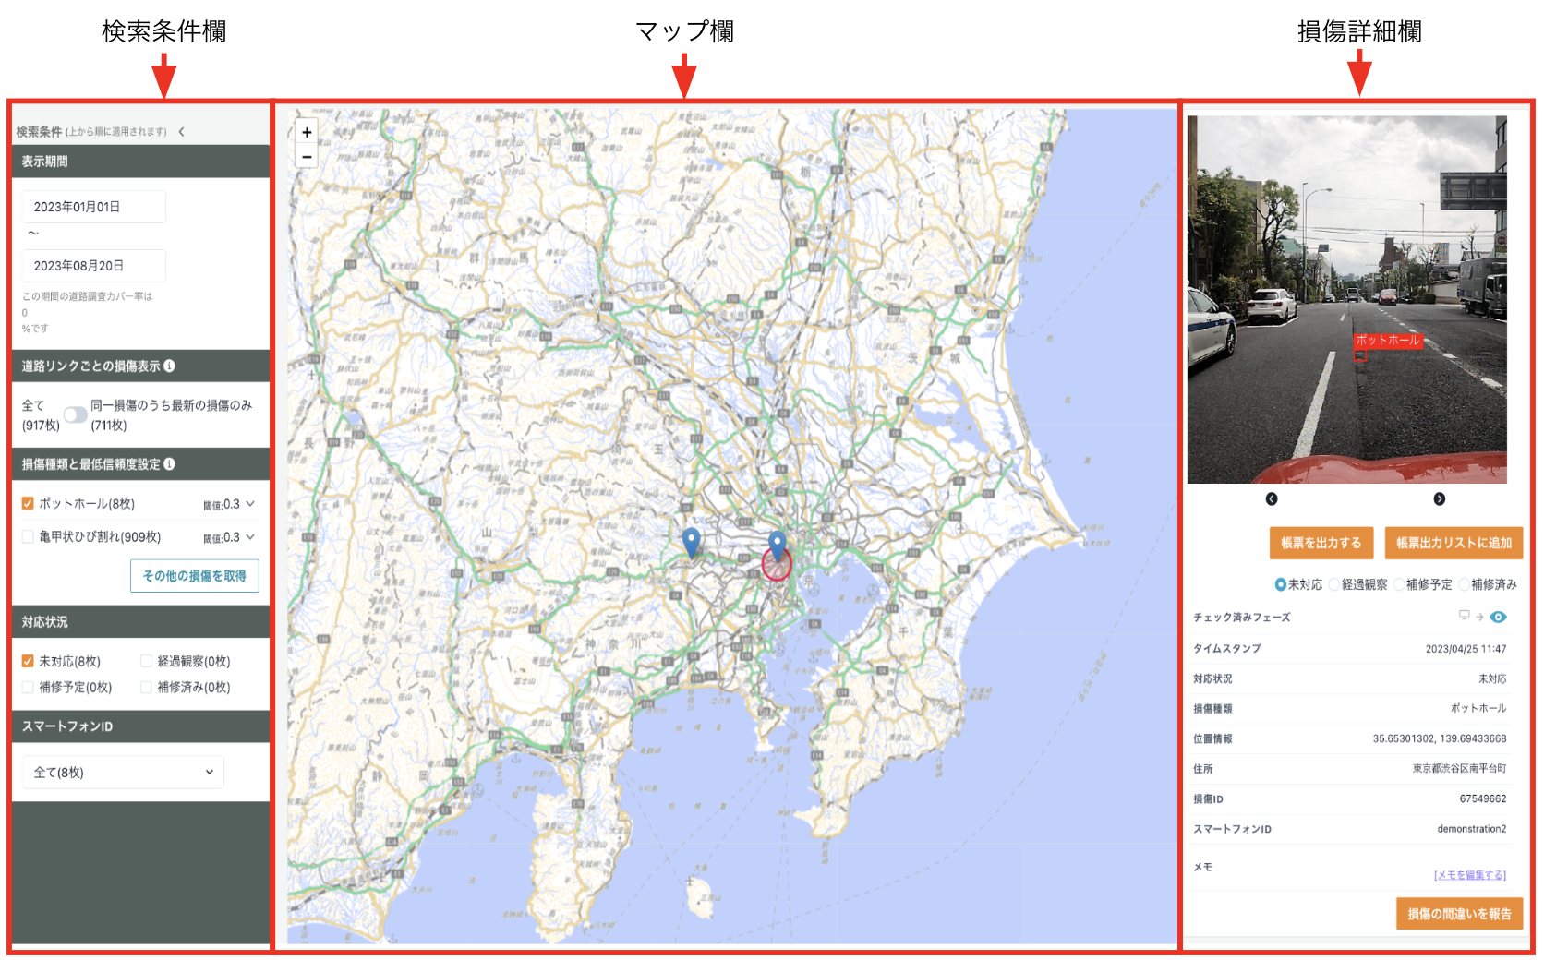Click the monitor icon in the チェック済みフェーズ row
This screenshot has width=1544, height=960.
tap(1466, 617)
